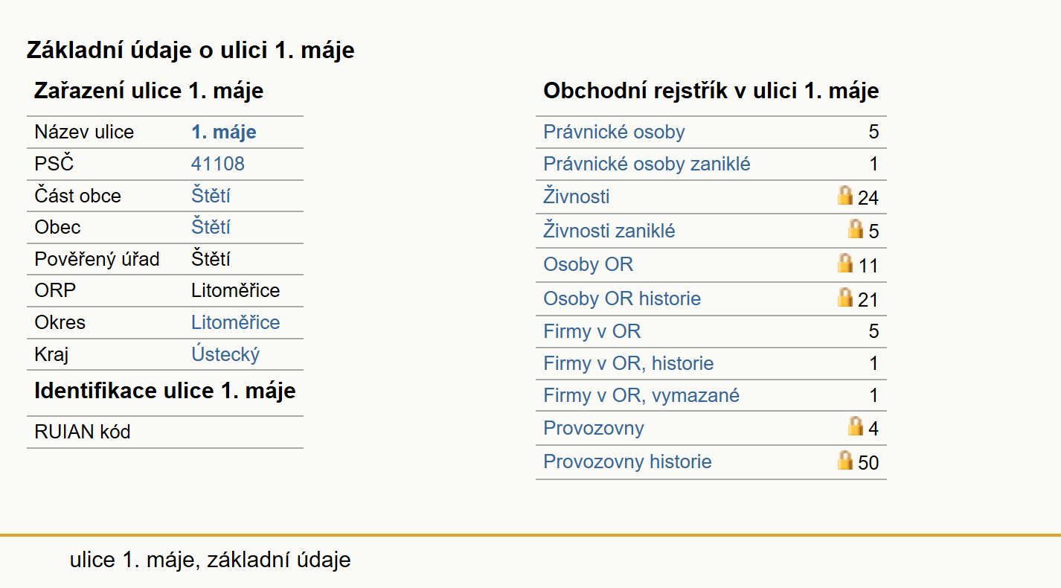Open the Litoměřice district link in Okres row
The image size is (1061, 588).
tap(235, 322)
